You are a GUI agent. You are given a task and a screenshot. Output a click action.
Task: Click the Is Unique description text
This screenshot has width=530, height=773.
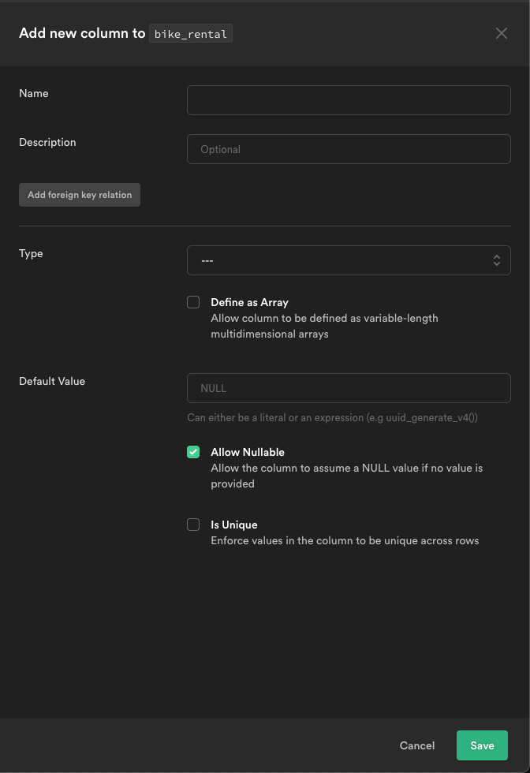[345, 540]
